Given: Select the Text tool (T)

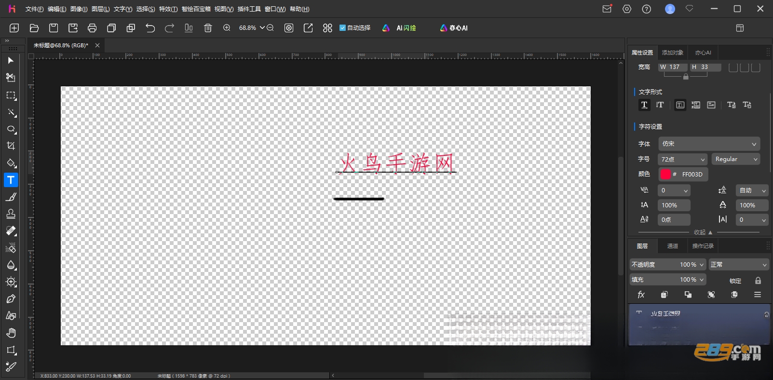Looking at the screenshot, I should (x=11, y=180).
